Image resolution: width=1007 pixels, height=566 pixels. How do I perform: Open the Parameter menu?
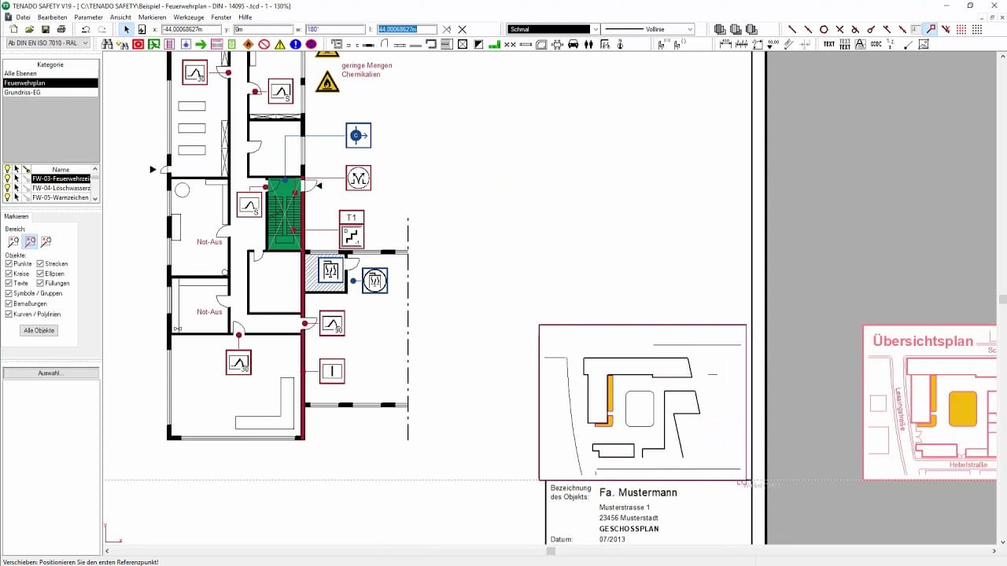click(x=88, y=17)
